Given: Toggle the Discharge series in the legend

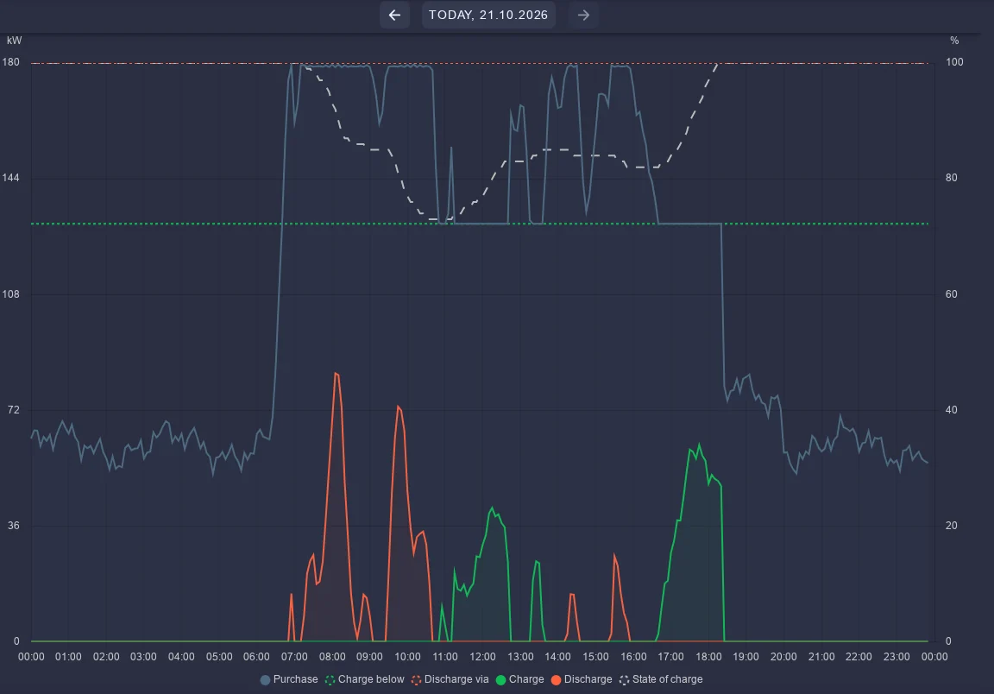Looking at the screenshot, I should coord(582,679).
